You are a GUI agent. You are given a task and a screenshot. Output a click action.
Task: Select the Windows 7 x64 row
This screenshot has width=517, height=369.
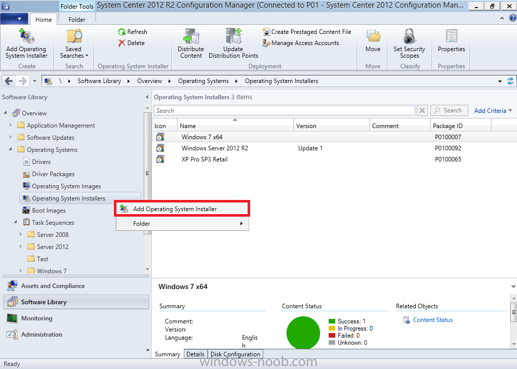334,137
